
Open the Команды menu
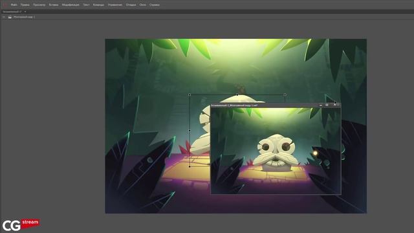[98, 5]
